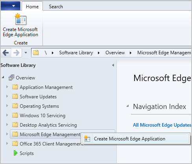192x164 pixels.
Task: Expand the arrow after the root backslash
Action: pyautogui.click(x=53, y=53)
